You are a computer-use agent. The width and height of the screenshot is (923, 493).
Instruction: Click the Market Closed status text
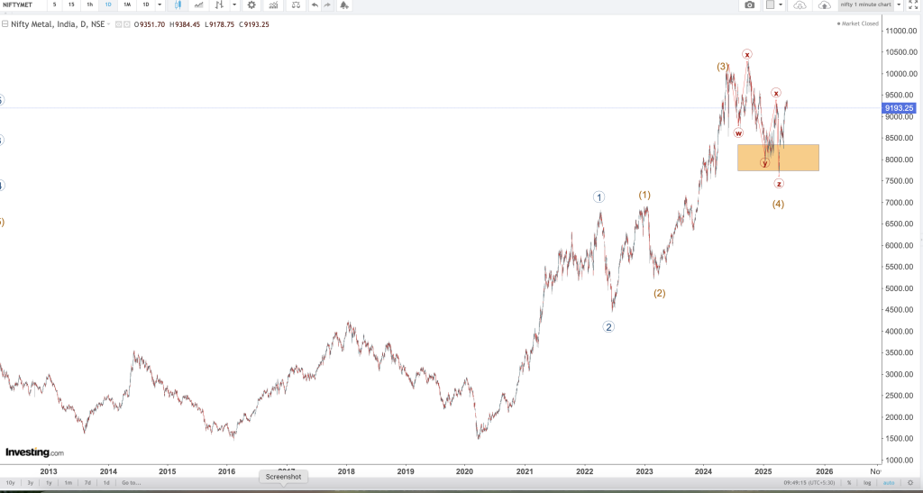tap(860, 23)
